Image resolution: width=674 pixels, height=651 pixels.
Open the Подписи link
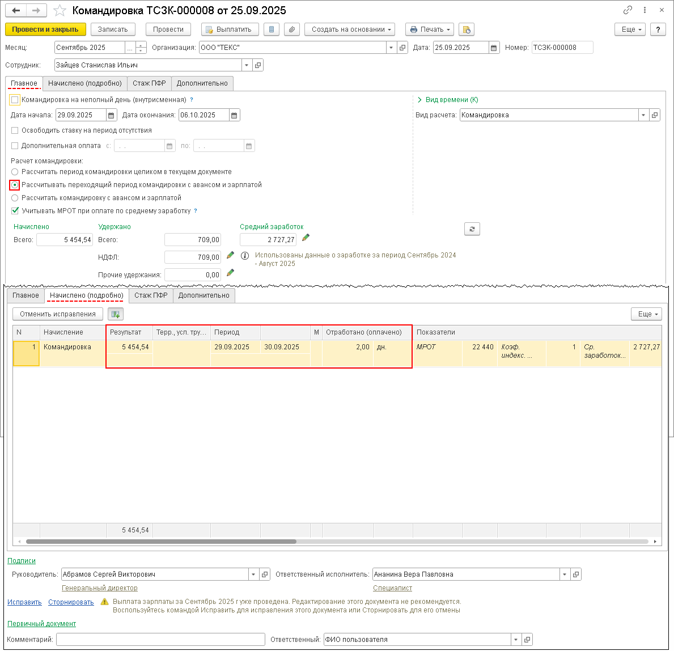click(x=22, y=561)
